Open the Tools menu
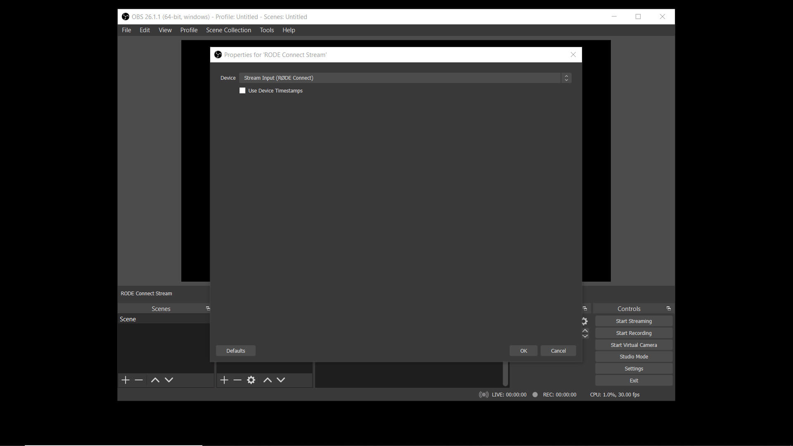Viewport: 793px width, 446px height. click(266, 30)
